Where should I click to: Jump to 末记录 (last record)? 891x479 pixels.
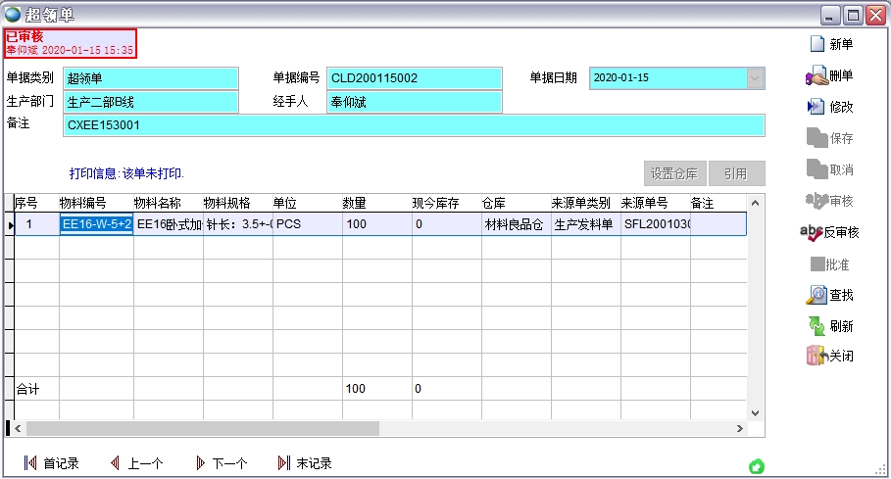284,463
